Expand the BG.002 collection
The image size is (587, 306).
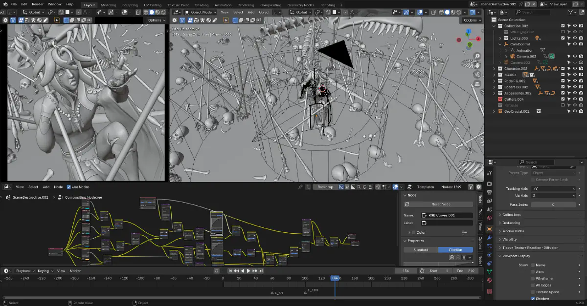[494, 75]
